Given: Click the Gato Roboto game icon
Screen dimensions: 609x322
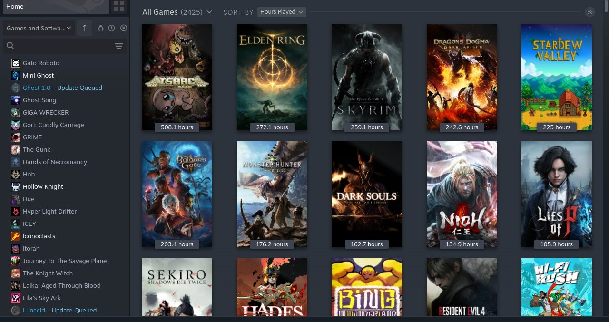Looking at the screenshot, I should click(16, 63).
